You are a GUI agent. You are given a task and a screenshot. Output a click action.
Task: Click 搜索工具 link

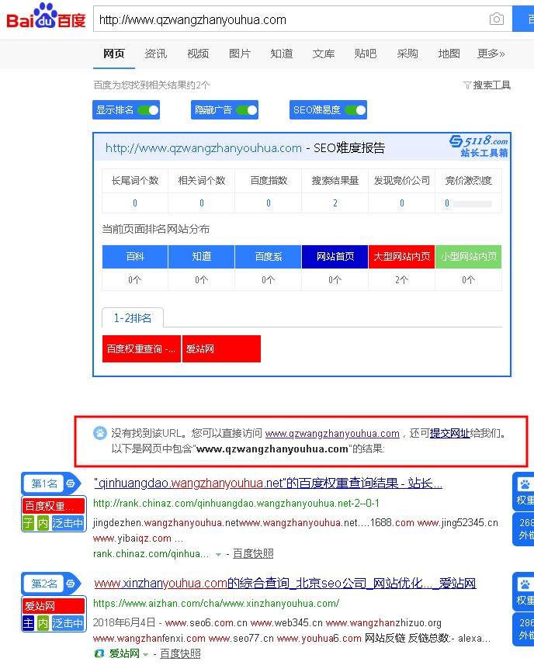[491, 85]
